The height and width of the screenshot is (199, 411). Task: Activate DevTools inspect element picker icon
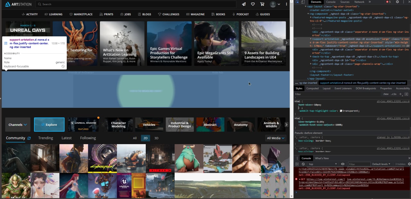tap(297, 2)
